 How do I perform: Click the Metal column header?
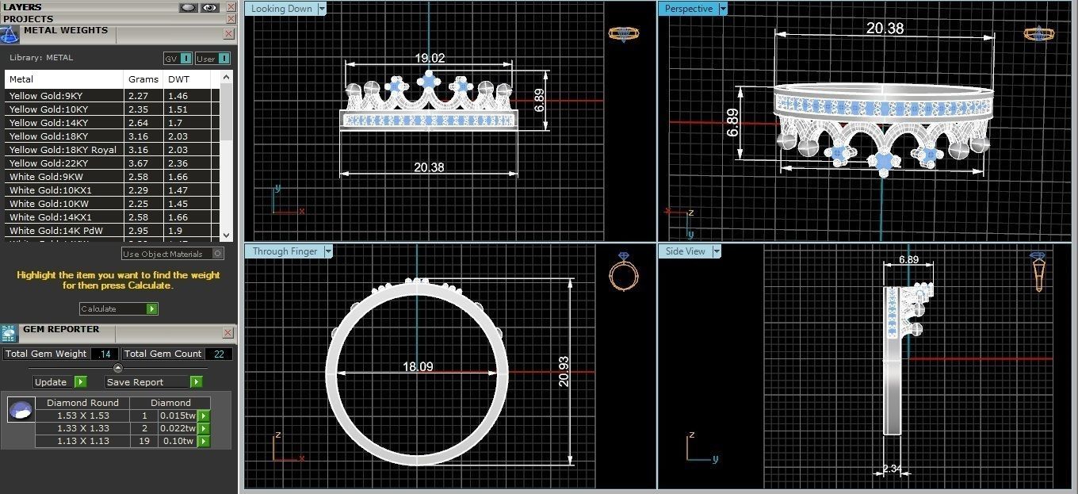[64, 79]
